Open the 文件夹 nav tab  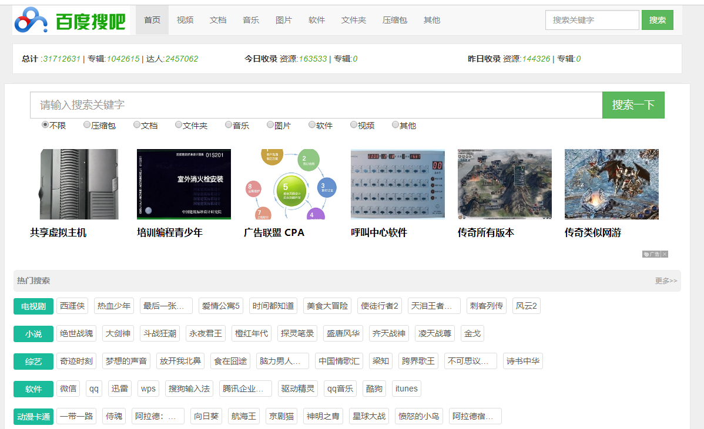click(353, 20)
